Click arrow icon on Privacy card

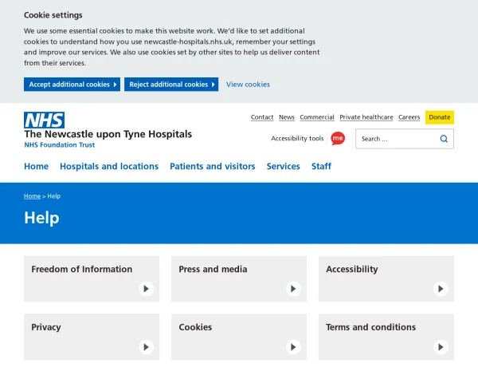(146, 347)
